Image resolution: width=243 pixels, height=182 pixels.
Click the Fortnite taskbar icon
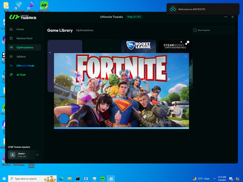[111, 179]
